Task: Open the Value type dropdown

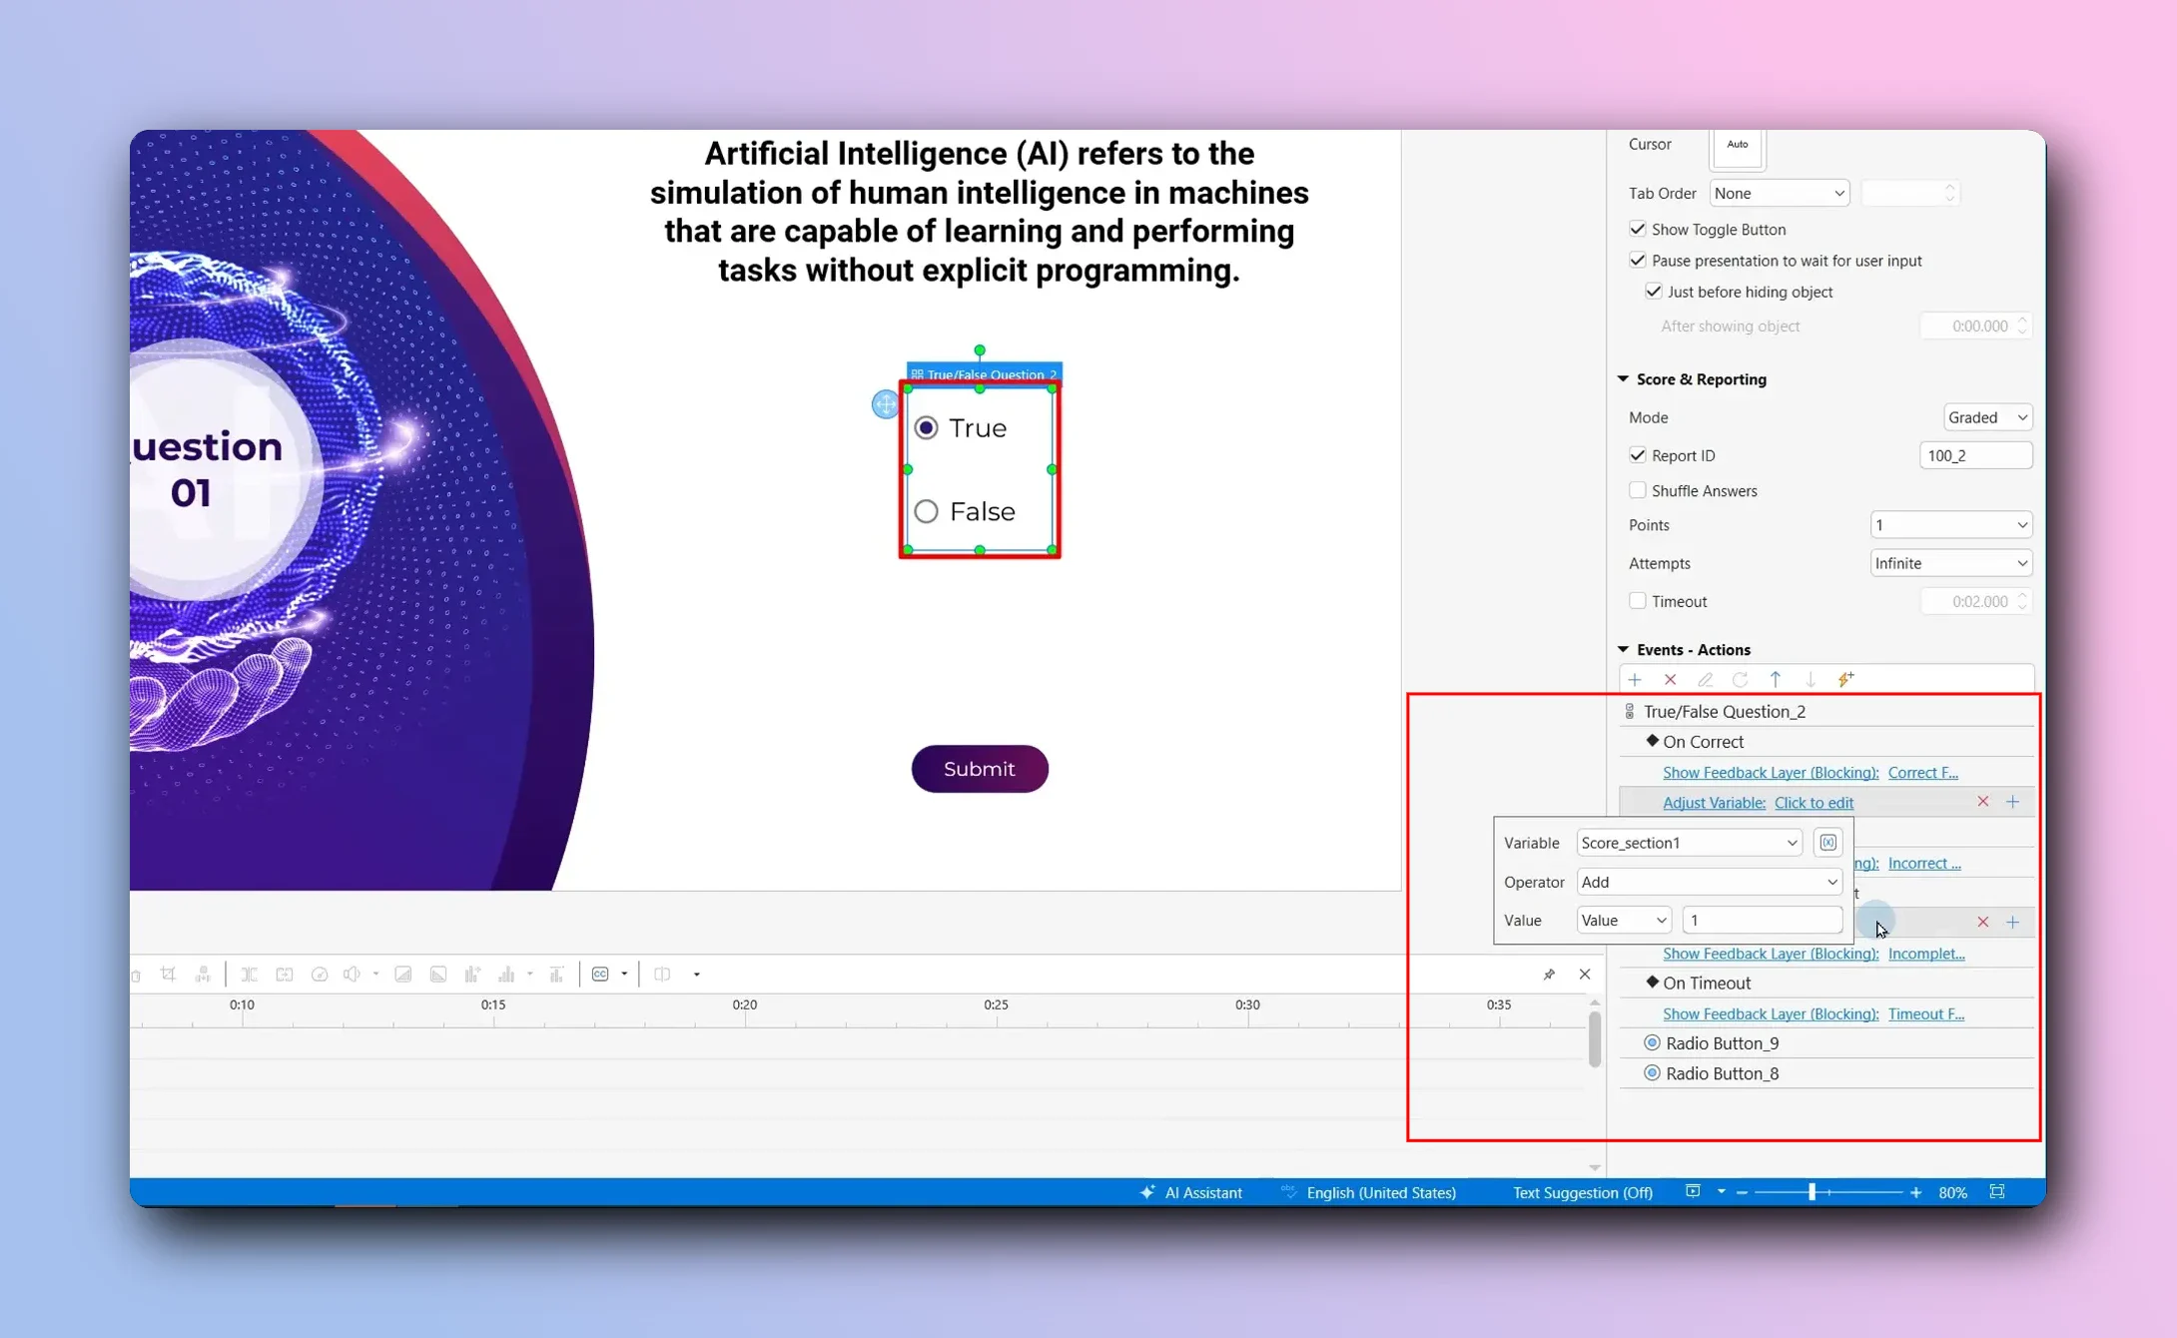Action: click(1624, 921)
